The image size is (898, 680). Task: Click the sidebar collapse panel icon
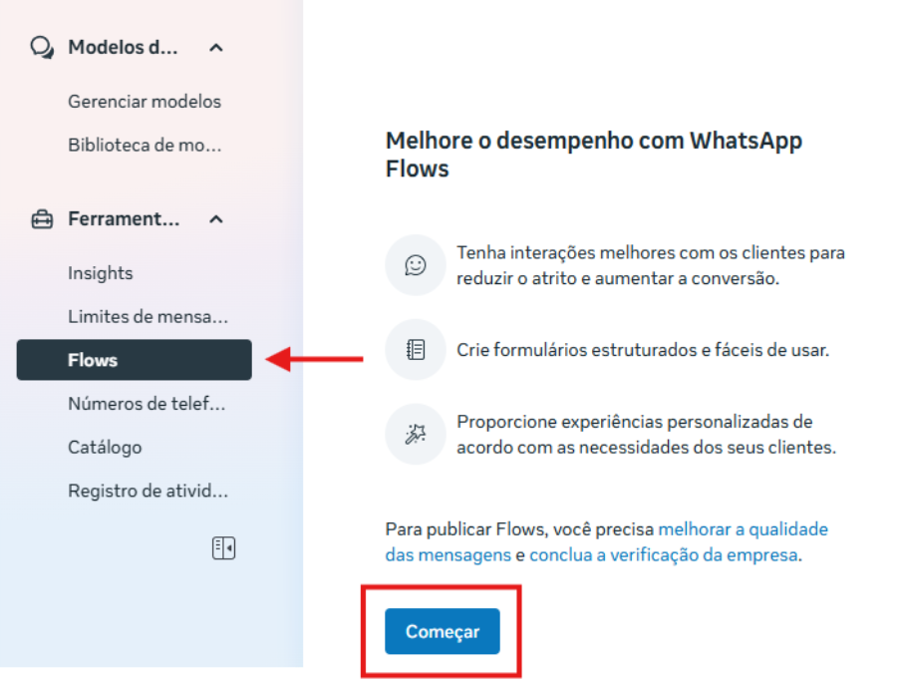(223, 548)
